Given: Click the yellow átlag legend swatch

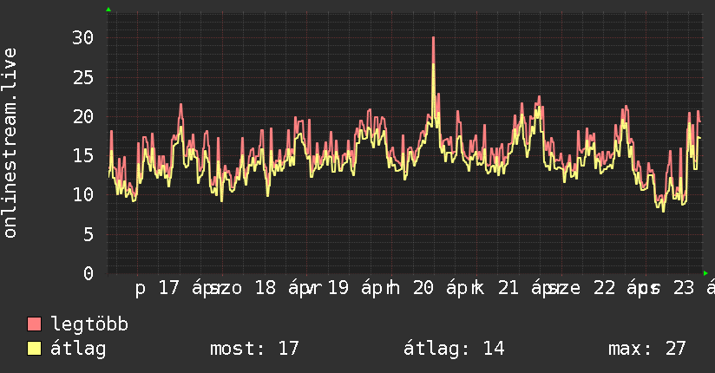Looking at the screenshot, I should point(34,349).
